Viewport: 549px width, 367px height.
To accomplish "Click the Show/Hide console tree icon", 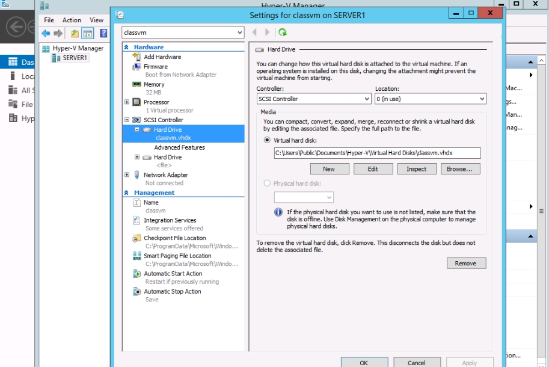I will click(88, 34).
